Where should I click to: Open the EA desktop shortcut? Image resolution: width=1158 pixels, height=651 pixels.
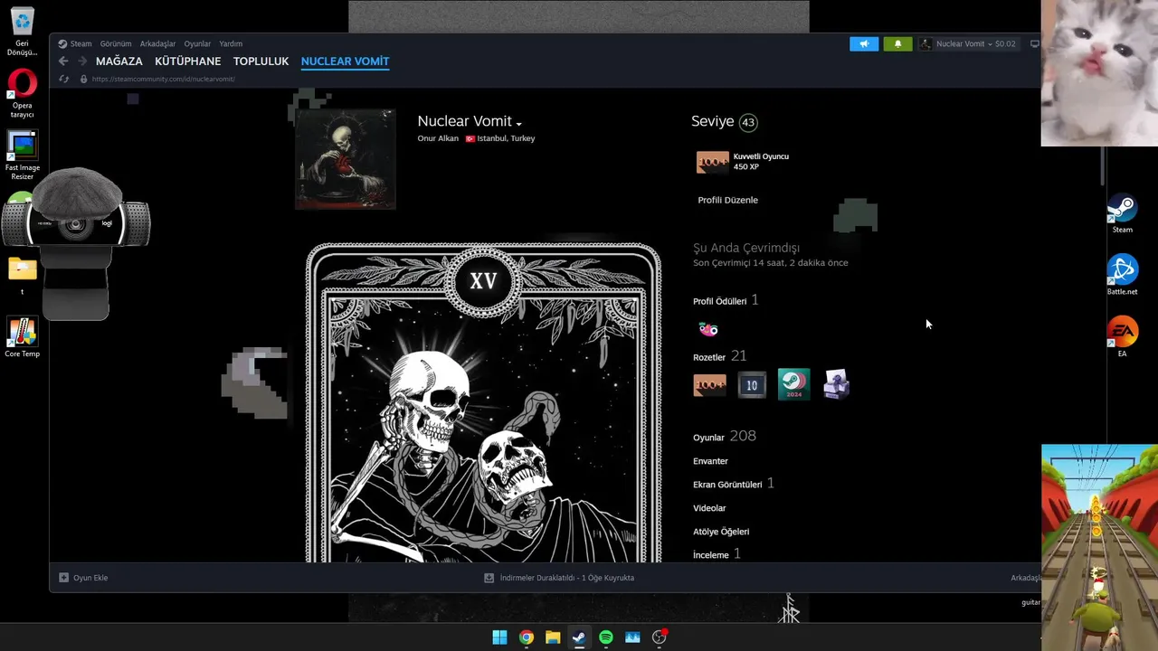pos(1122,336)
